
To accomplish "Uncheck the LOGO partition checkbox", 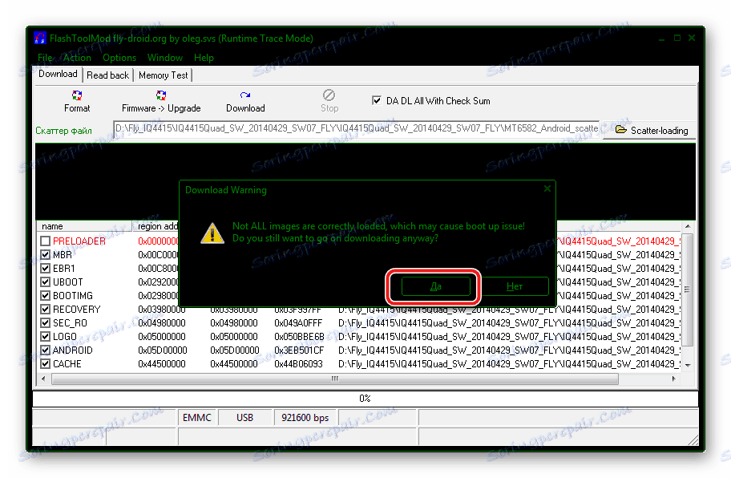I will (45, 336).
